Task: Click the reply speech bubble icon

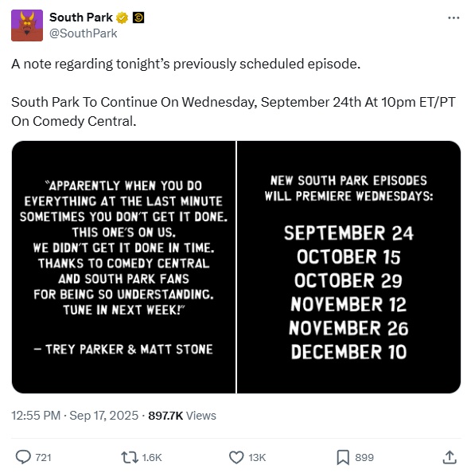Action: point(23,457)
